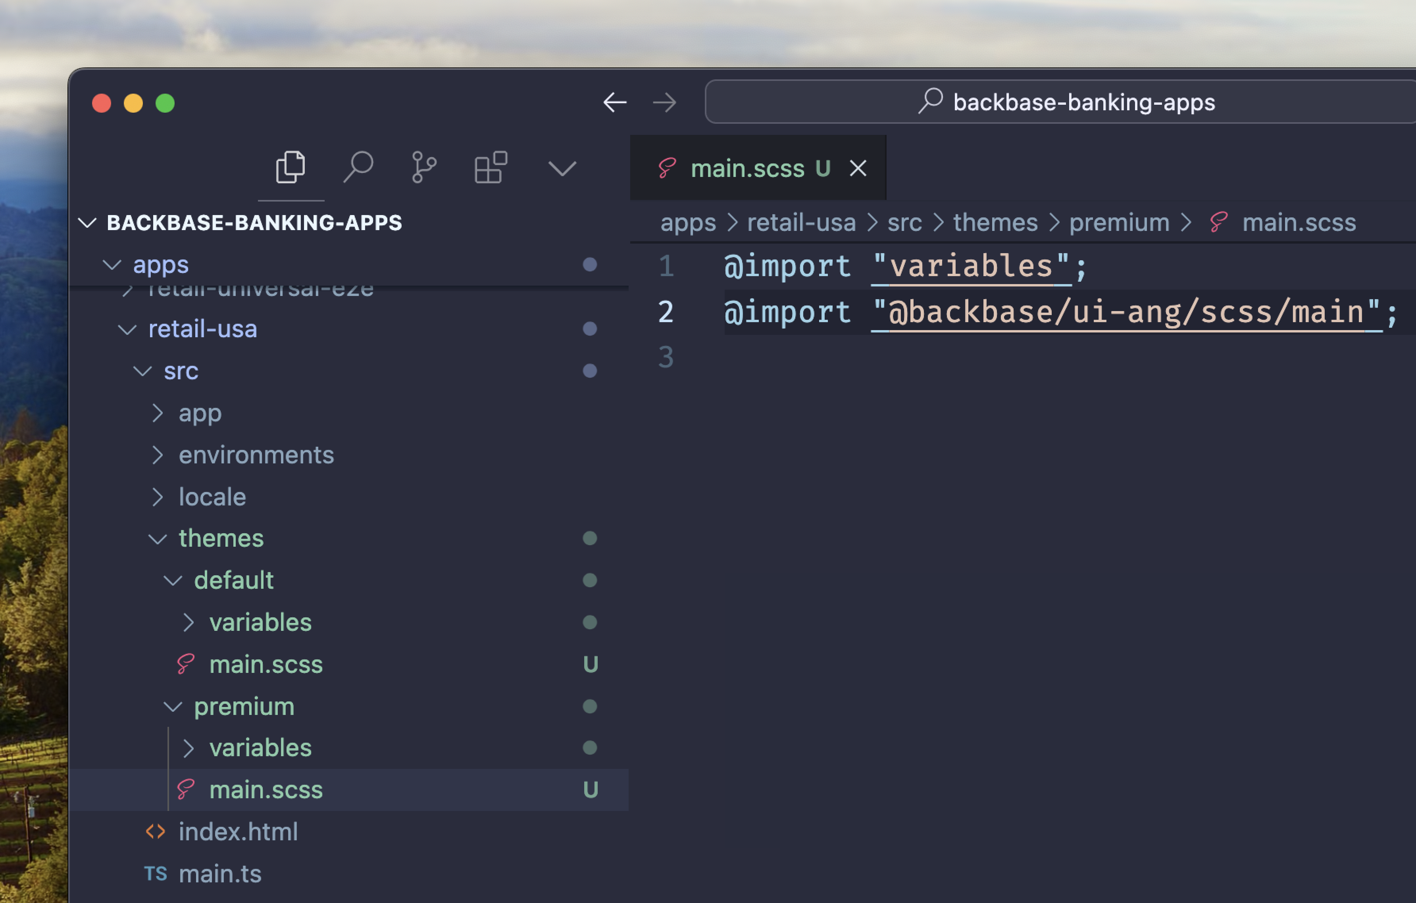This screenshot has height=903, width=1416.
Task: Open the Search view icon
Action: (358, 167)
